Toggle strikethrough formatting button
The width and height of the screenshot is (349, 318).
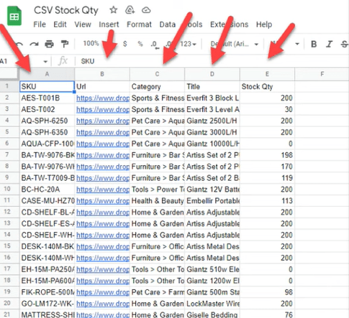click(344, 44)
